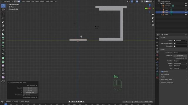The height and width of the screenshot is (105, 188).
Task: Click the Unit Scale value field
Action: pyautogui.click(x=180, y=56)
